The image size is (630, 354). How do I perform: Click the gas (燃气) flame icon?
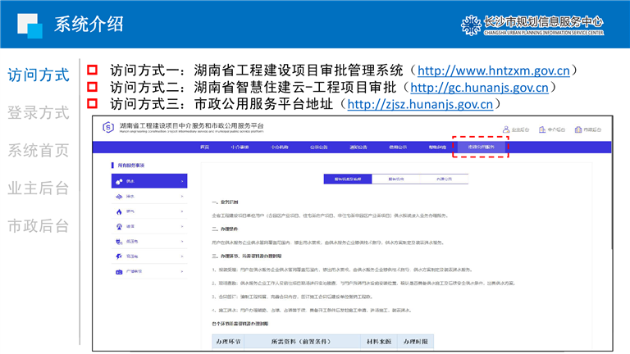coord(120,211)
